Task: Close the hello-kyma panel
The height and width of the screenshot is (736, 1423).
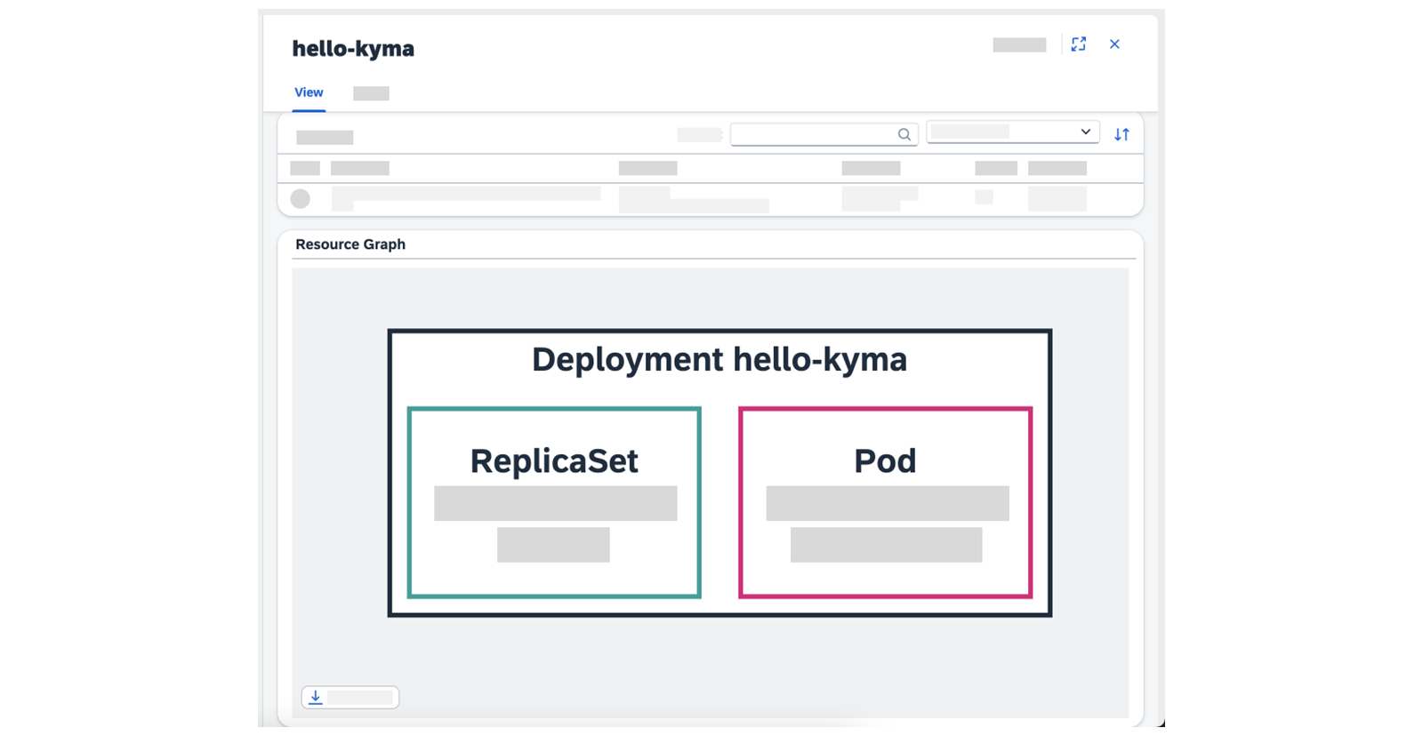Action: point(1114,44)
